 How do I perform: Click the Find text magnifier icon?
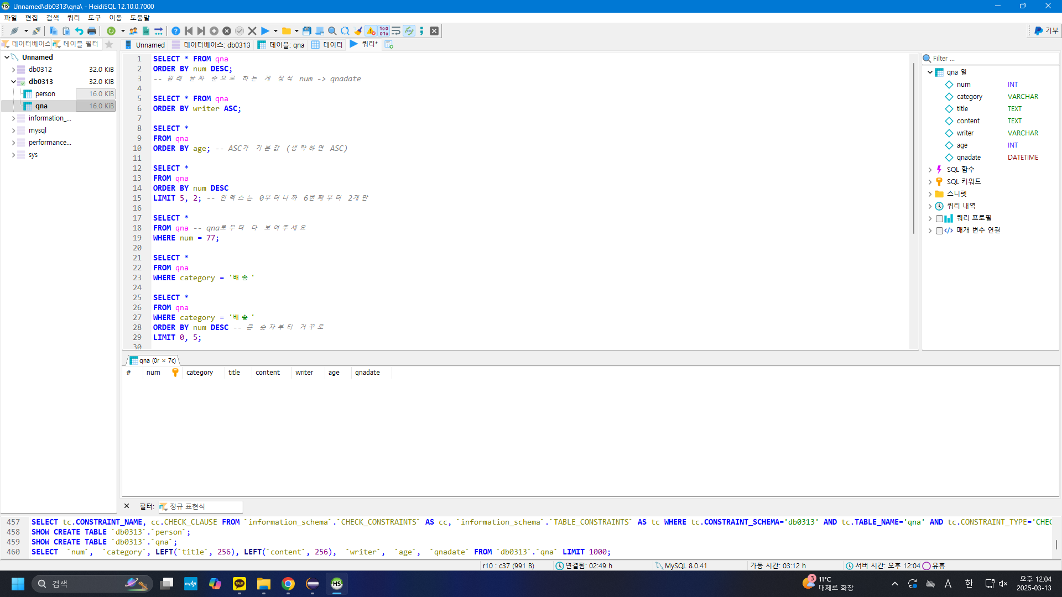(332, 31)
